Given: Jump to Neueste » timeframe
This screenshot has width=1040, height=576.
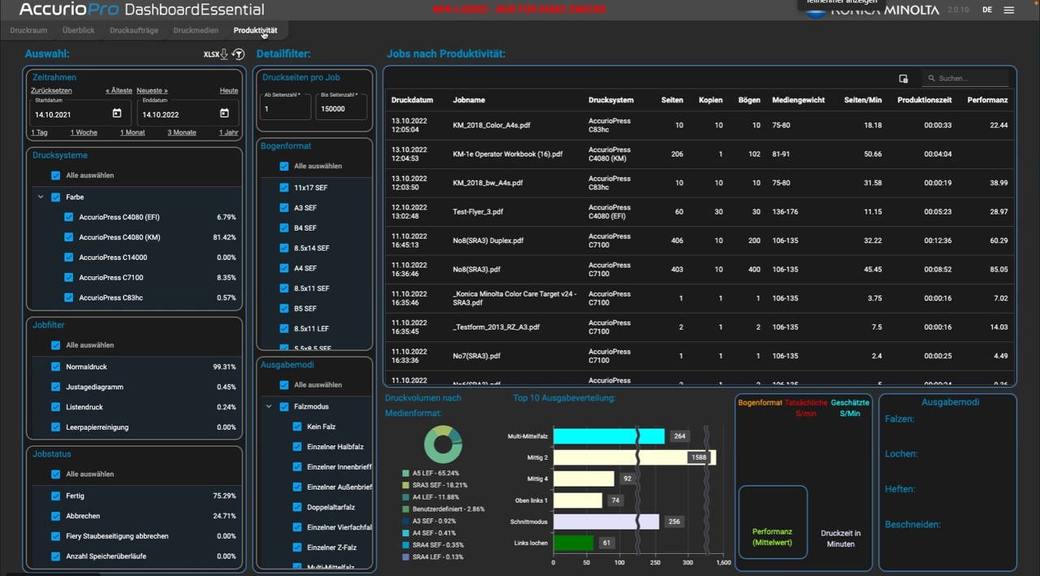Looking at the screenshot, I should coord(152,91).
